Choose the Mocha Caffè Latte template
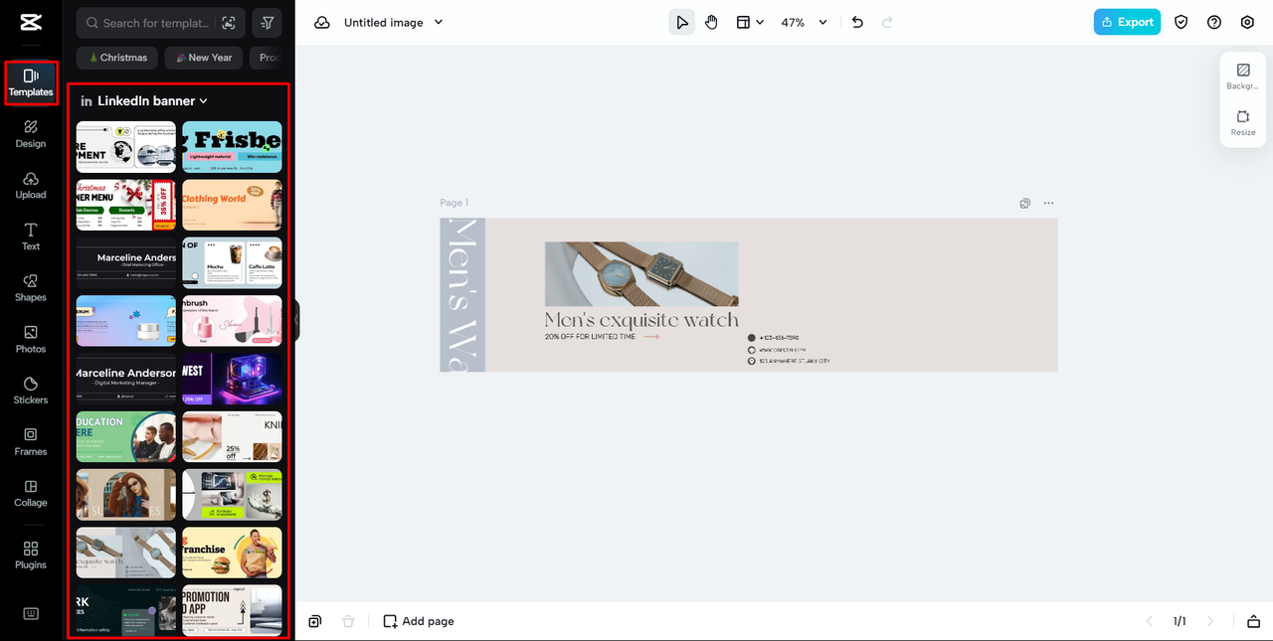Screen dimensions: 1273x641 tap(232, 262)
